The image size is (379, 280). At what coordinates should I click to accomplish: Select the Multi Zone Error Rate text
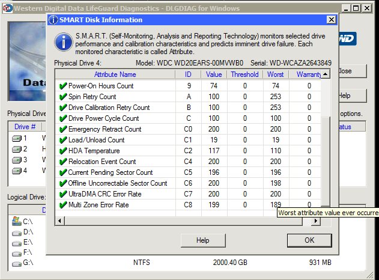tap(99, 205)
